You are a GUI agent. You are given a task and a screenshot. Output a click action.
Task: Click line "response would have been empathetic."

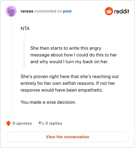[x=62, y=90]
